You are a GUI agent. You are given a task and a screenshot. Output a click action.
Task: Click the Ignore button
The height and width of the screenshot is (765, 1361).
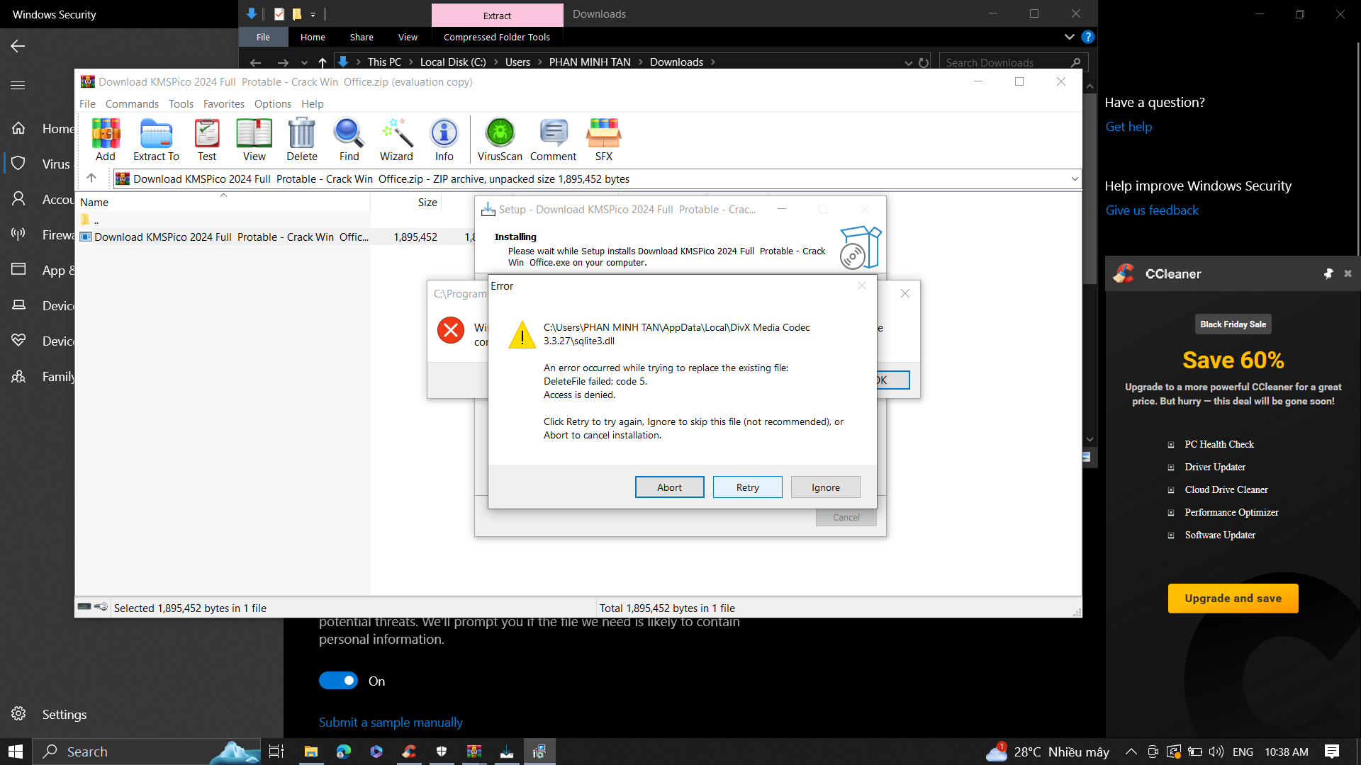825,487
